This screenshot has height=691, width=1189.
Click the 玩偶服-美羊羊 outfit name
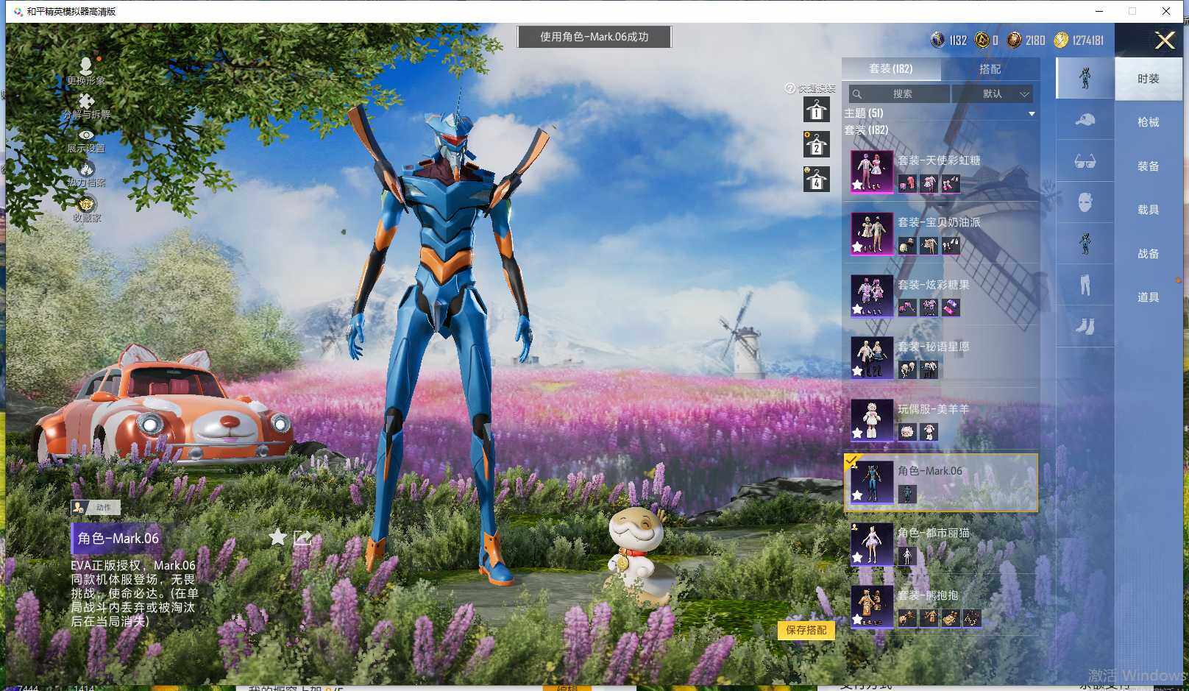click(x=933, y=409)
